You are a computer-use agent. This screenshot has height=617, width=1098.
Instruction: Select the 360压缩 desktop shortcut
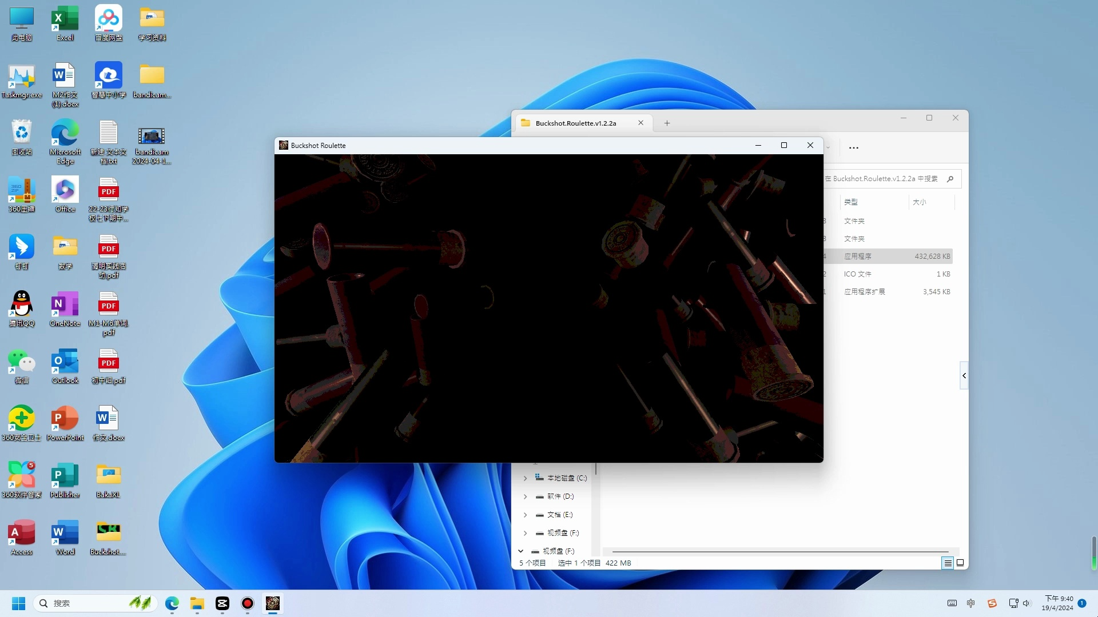(x=22, y=195)
